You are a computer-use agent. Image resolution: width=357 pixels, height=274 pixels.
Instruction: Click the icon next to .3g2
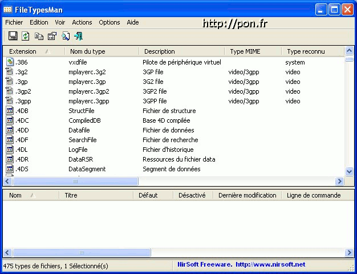10,72
